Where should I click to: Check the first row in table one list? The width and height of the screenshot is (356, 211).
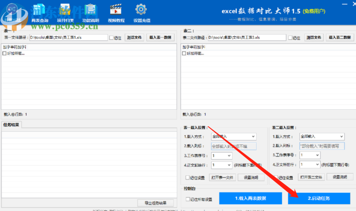[x=5, y=54]
